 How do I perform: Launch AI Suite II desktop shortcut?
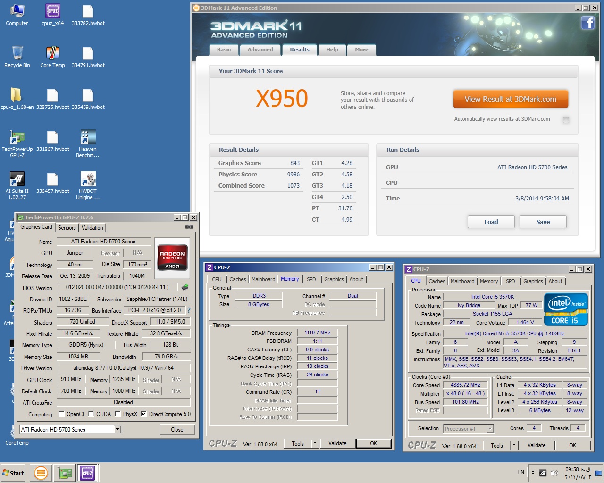[17, 185]
